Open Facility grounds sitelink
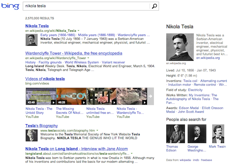 pyautogui.click(x=50, y=62)
